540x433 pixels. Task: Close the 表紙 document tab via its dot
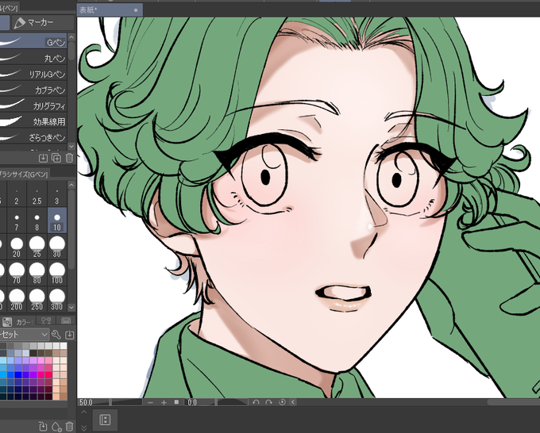[x=136, y=10]
